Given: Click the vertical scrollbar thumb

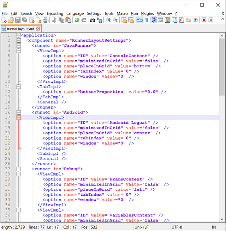Looking at the screenshot, I should pyautogui.click(x=222, y=67).
